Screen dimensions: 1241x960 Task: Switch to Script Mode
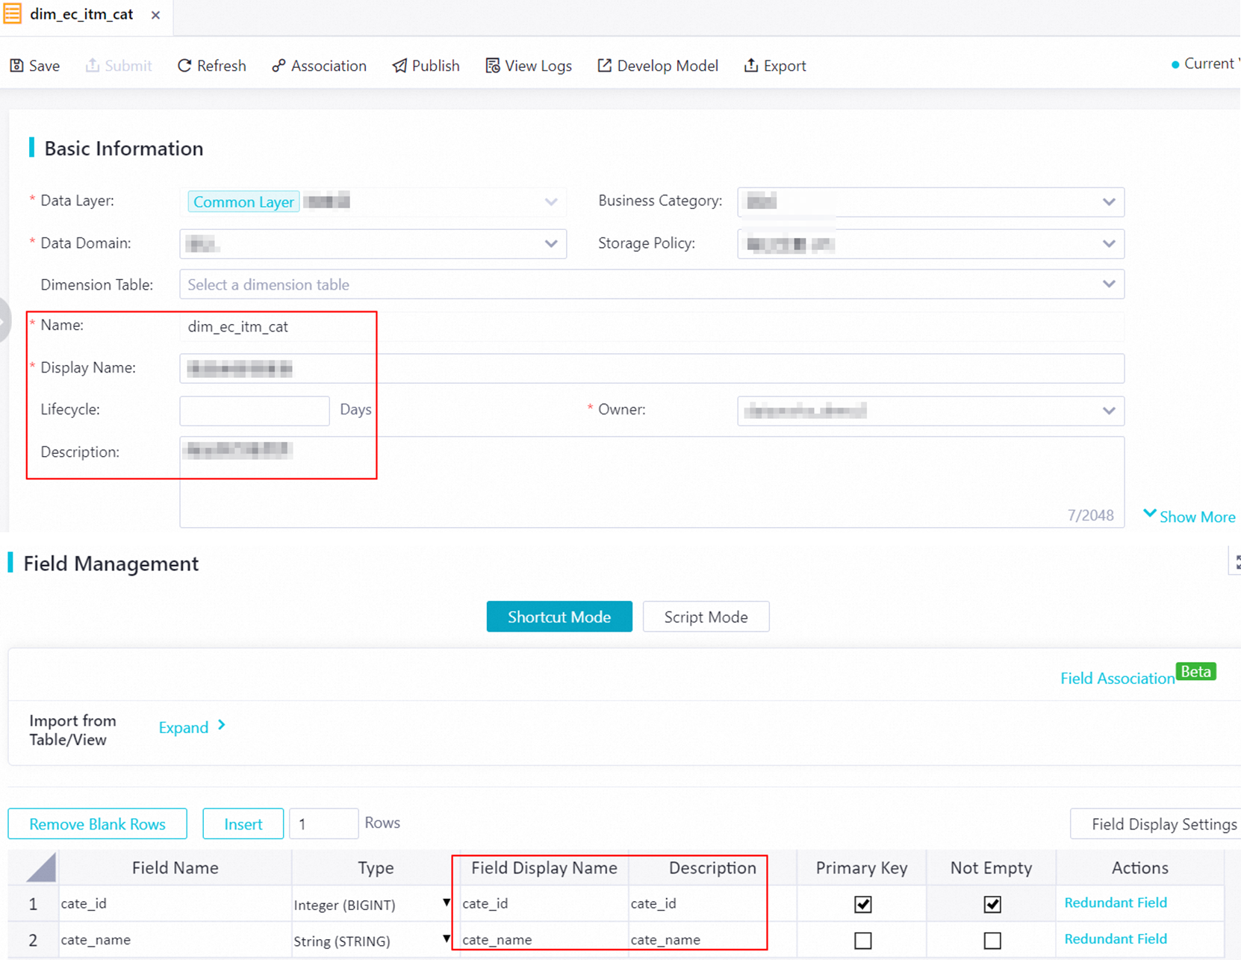pyautogui.click(x=706, y=617)
